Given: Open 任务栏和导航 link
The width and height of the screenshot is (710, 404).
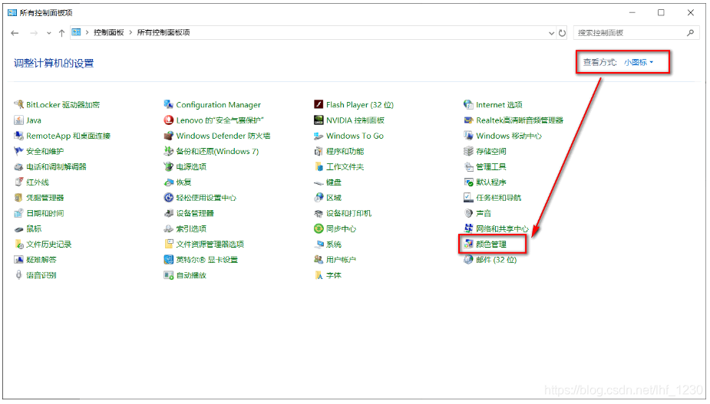Looking at the screenshot, I should click(499, 198).
